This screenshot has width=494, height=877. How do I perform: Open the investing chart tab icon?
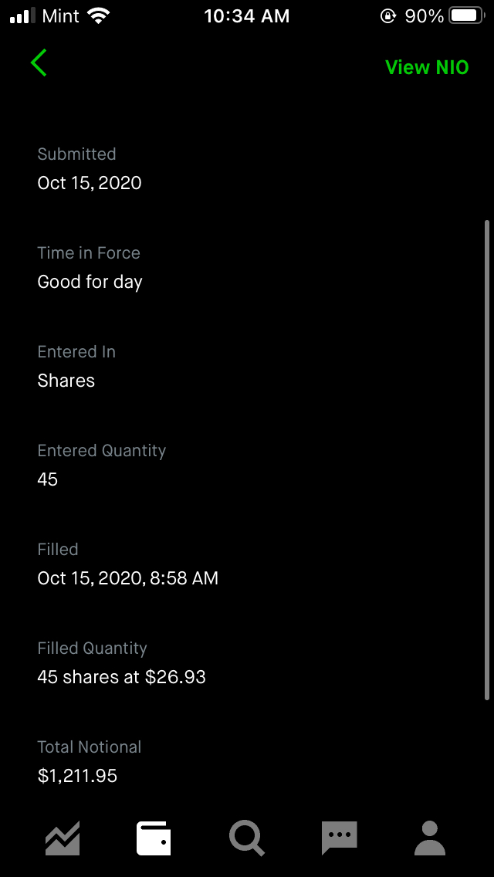[x=63, y=838]
